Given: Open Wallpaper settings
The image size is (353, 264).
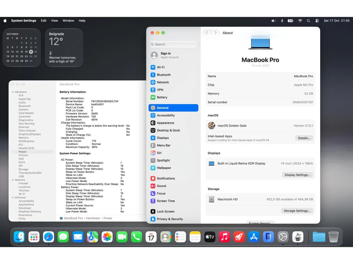Looking at the screenshot, I should (173, 168).
